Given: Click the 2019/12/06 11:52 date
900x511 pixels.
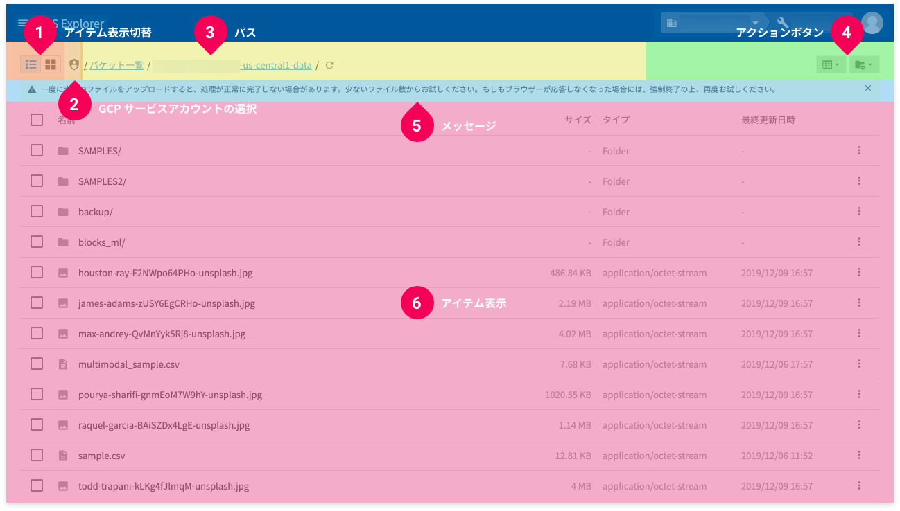Looking at the screenshot, I should coord(777,456).
